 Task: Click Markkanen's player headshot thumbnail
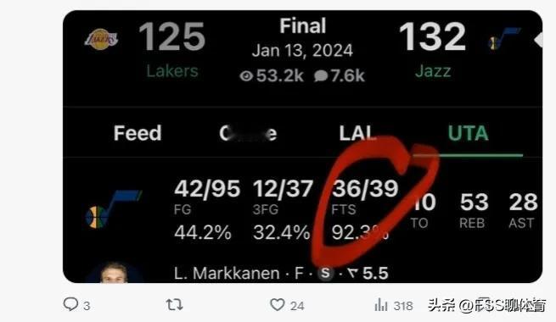coord(114,273)
